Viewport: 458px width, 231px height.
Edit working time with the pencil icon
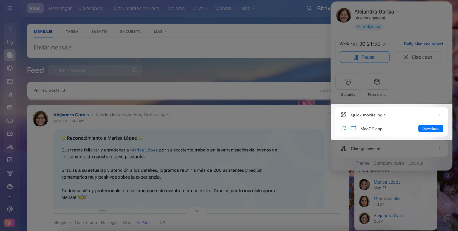(x=384, y=44)
